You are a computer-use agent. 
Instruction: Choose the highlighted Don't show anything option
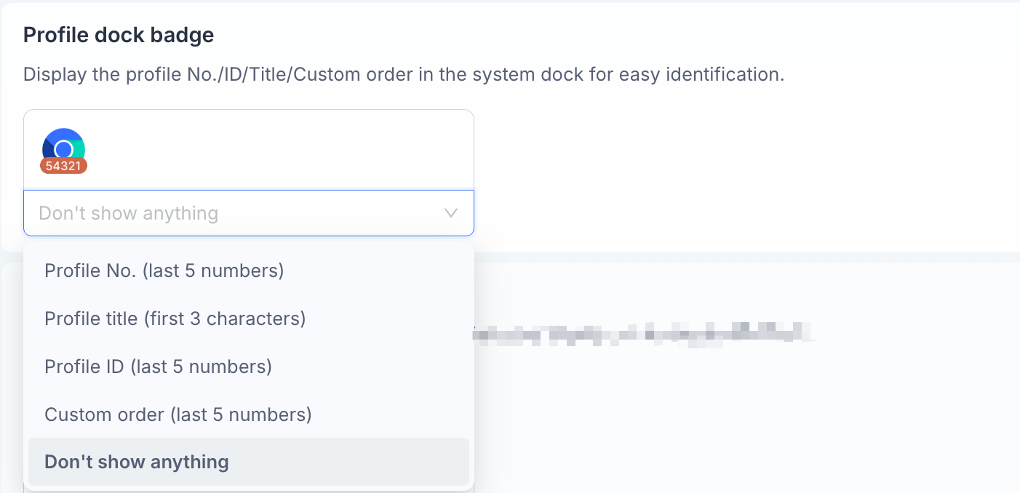click(x=249, y=462)
